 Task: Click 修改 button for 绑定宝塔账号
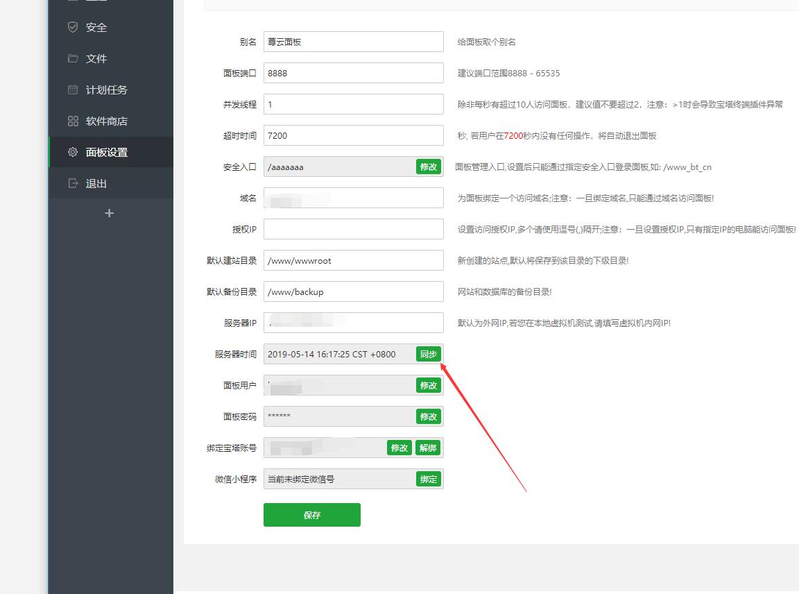click(399, 448)
